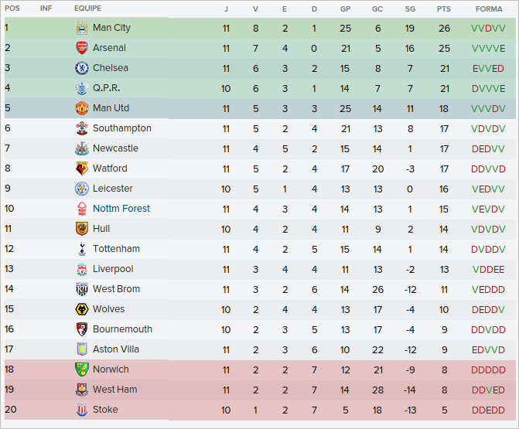Image resolution: width=519 pixels, height=429 pixels.
Task: Sort table by POS column header
Action: coord(12,9)
